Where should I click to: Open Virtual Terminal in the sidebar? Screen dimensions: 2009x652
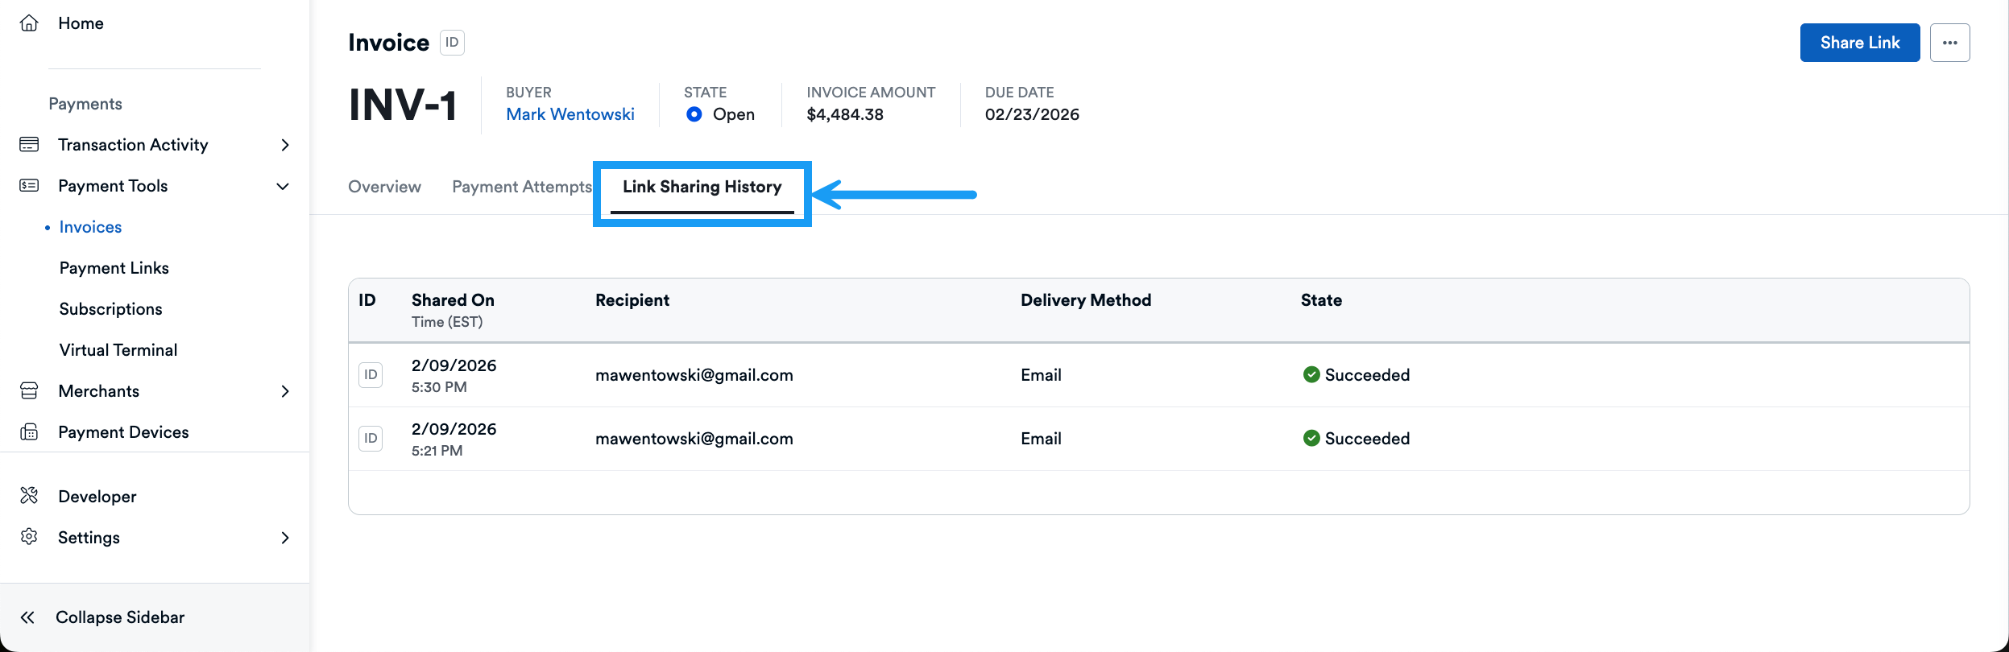pos(118,350)
